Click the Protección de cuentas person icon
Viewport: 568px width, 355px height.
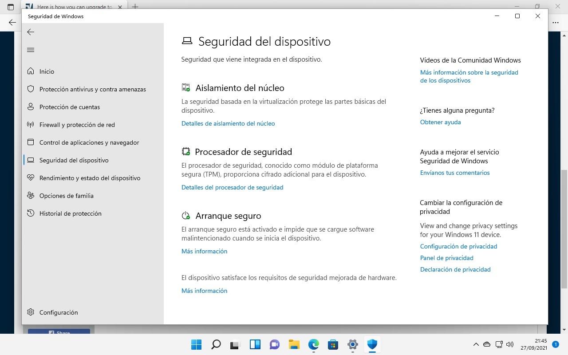click(x=31, y=107)
